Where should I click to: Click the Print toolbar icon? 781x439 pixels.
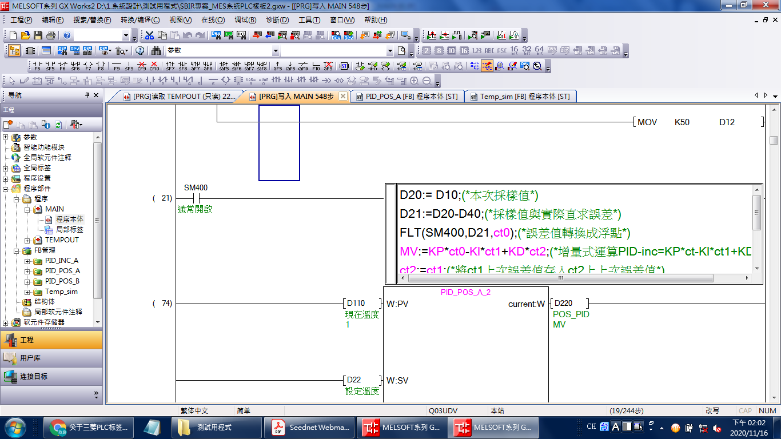(51, 35)
